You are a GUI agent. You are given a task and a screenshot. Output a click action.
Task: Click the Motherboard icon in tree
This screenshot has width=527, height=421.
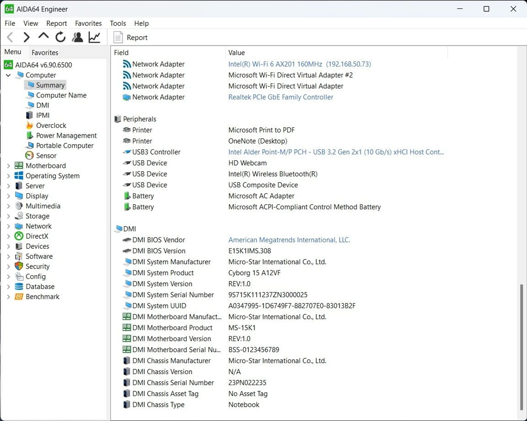pos(19,166)
